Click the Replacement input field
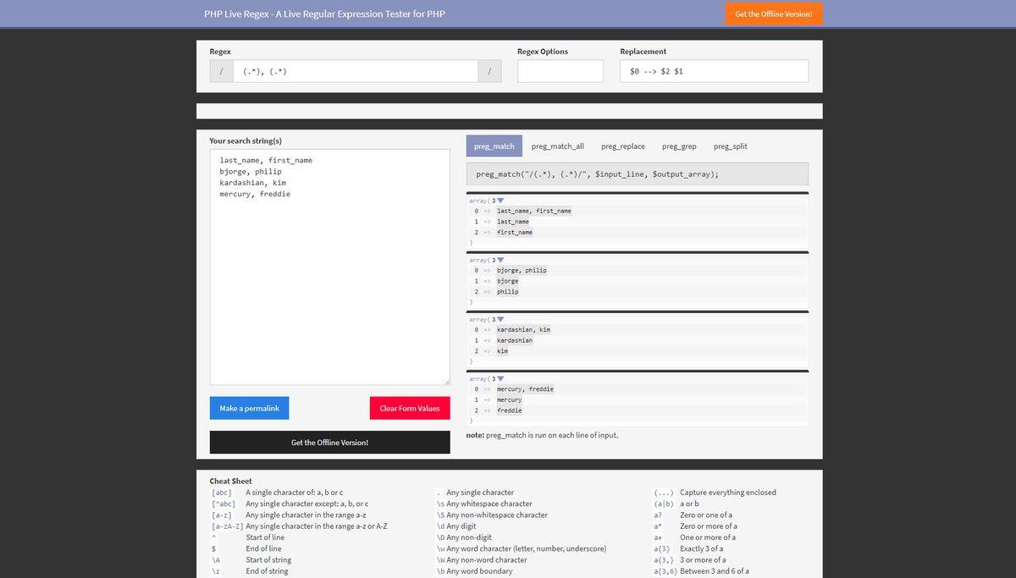The image size is (1016, 578). (x=714, y=71)
